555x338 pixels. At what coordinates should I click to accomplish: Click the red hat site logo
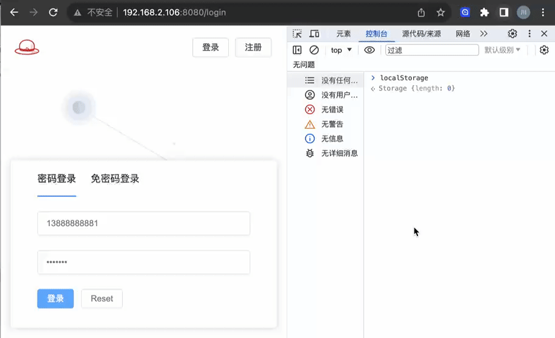tap(27, 47)
